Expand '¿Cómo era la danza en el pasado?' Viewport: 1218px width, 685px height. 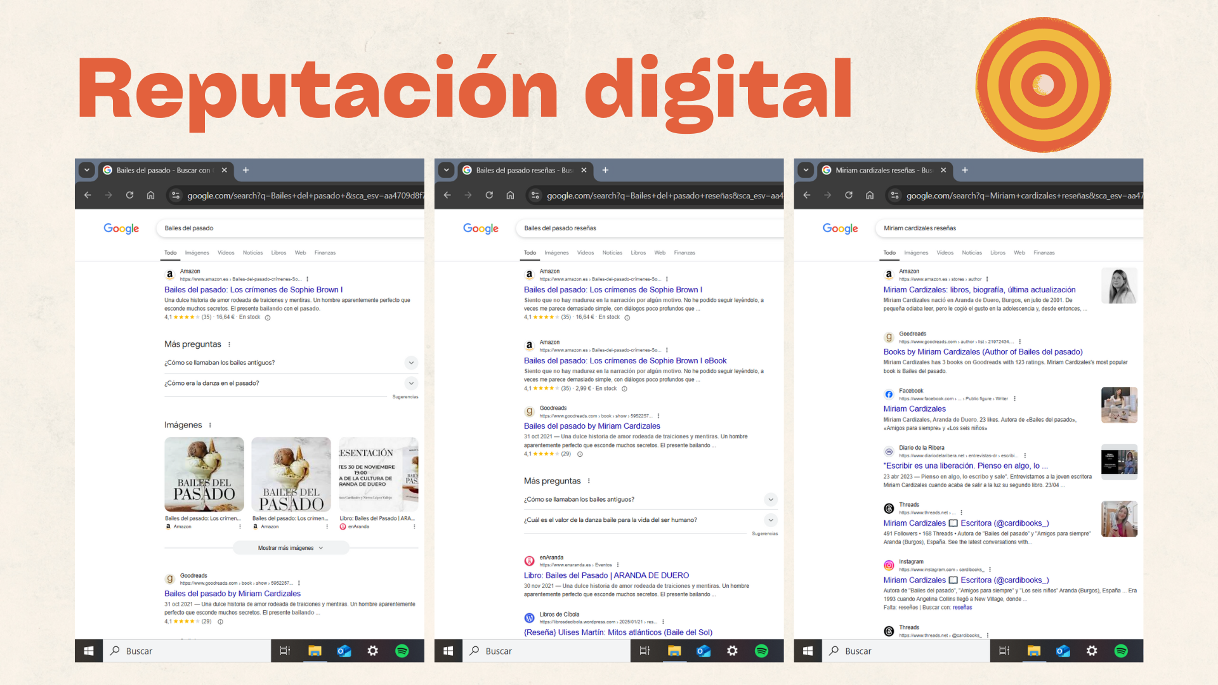411,383
